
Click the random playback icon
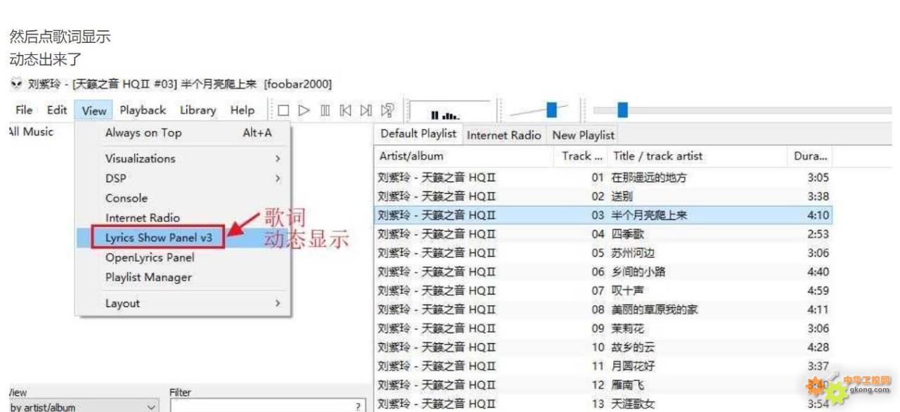coord(387,110)
